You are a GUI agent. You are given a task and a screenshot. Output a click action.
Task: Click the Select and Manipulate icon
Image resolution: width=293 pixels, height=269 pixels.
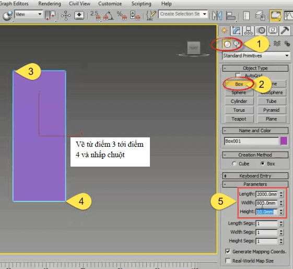(x=66, y=15)
